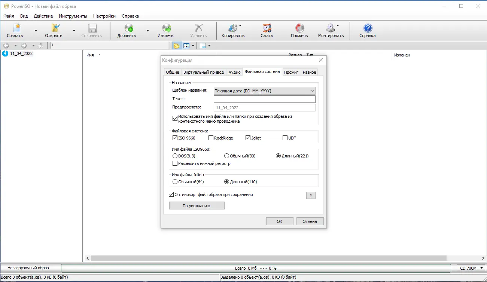The height and width of the screenshot is (282, 487).
Task: Confirm settings with the OK button
Action: tap(280, 221)
